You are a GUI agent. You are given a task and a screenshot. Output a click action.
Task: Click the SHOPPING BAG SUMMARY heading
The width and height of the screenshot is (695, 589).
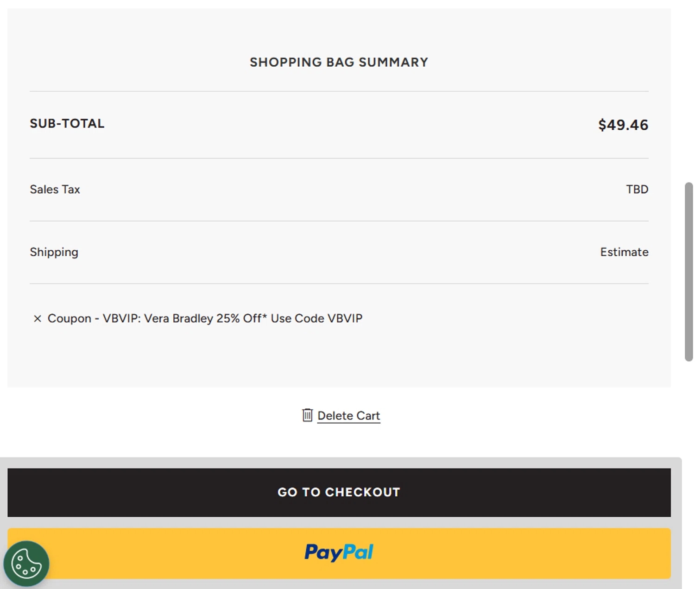(x=339, y=62)
